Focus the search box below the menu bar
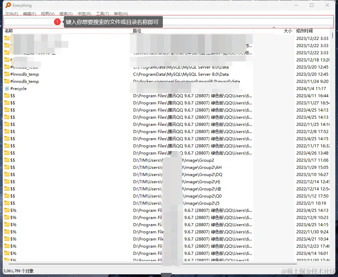 point(169,21)
